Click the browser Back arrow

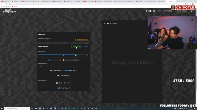tap(2, 4)
